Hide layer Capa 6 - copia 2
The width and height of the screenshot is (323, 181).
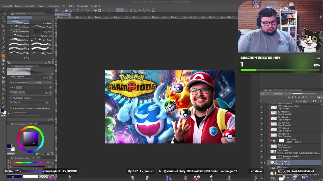[262, 113]
